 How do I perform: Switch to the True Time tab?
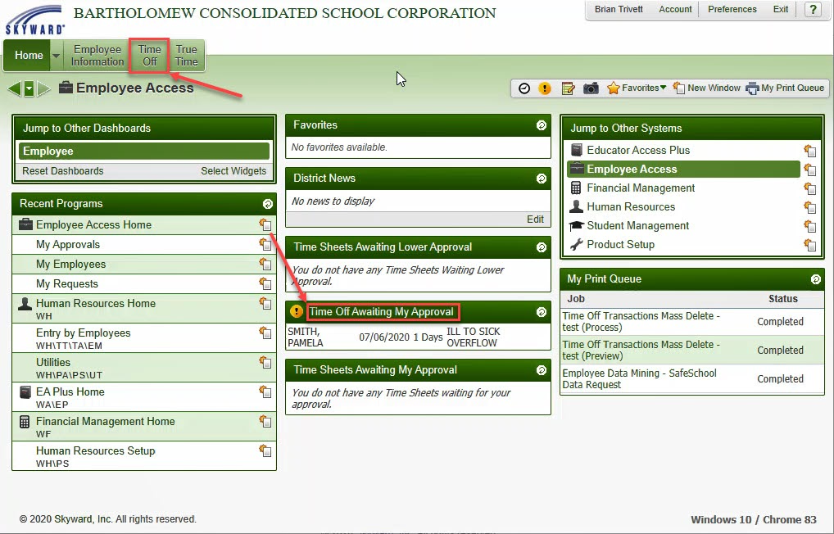[186, 55]
